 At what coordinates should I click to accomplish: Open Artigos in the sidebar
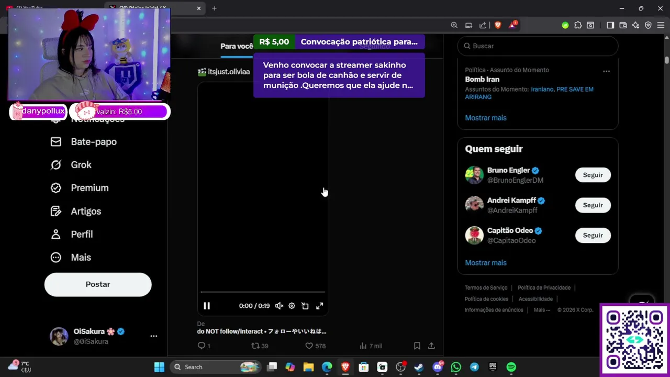(75, 211)
